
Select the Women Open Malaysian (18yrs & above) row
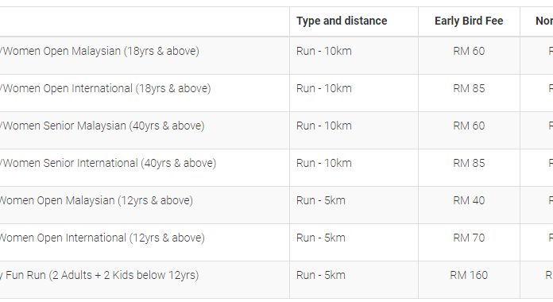tap(276, 56)
